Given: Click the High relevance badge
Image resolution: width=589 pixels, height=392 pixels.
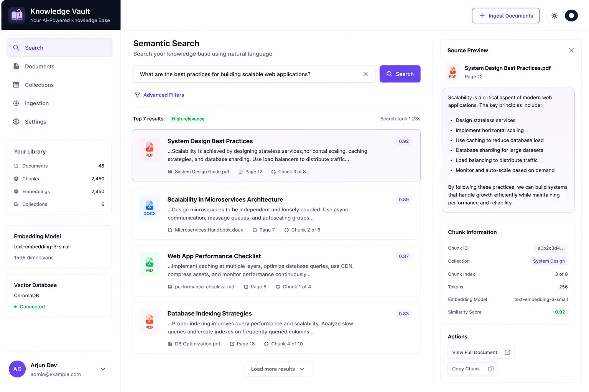Looking at the screenshot, I should [188, 119].
